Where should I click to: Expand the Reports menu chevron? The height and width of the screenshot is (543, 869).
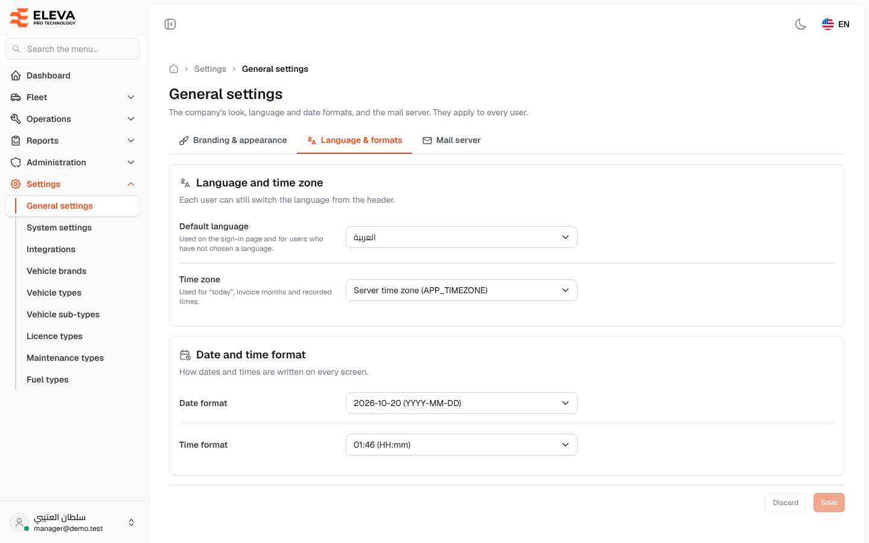point(131,141)
